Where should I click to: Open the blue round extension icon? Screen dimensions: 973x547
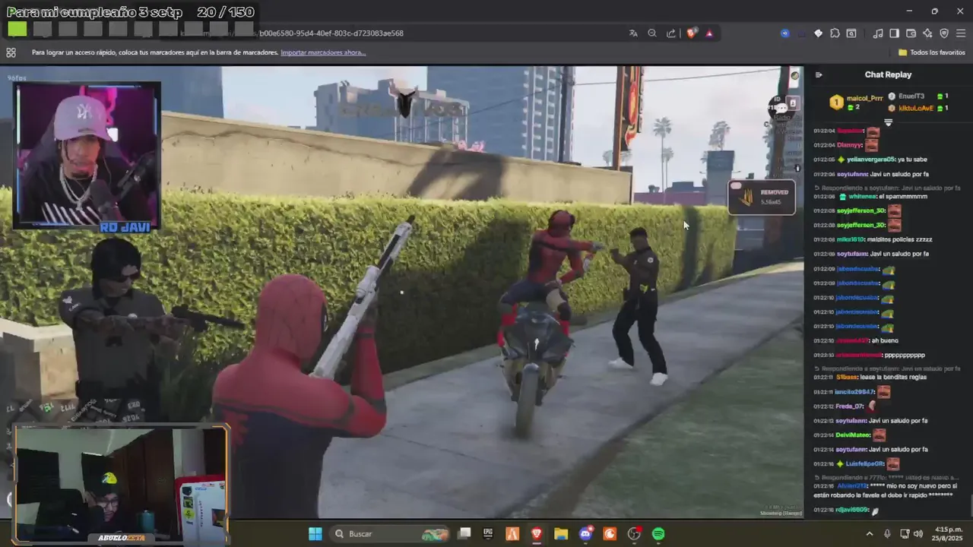(785, 33)
